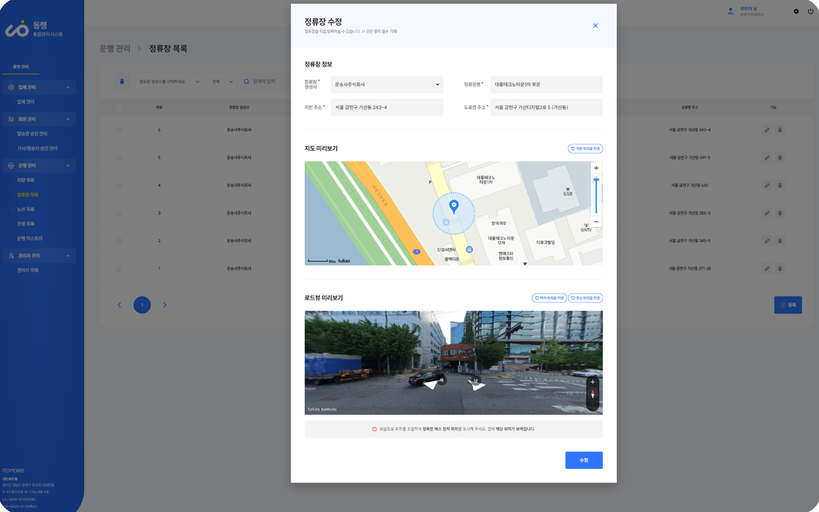The height and width of the screenshot is (512, 819).
Task: Open 관리자 목록 menu item
Action: 27,270
